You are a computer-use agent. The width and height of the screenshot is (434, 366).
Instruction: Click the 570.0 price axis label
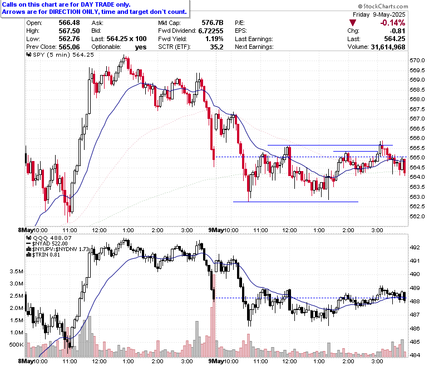[417, 60]
